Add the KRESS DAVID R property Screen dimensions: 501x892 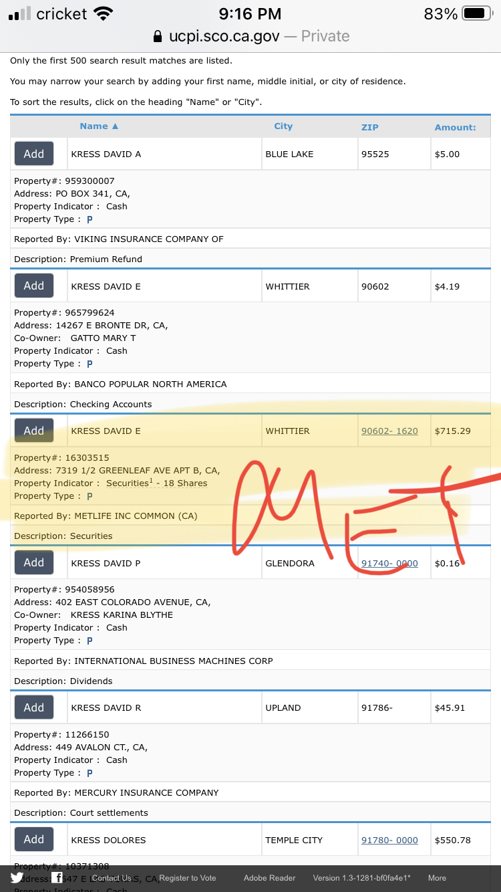pyautogui.click(x=34, y=707)
